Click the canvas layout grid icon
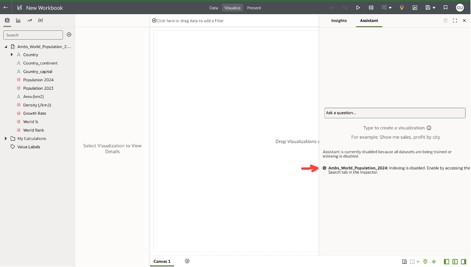471x267 pixels. point(413,262)
